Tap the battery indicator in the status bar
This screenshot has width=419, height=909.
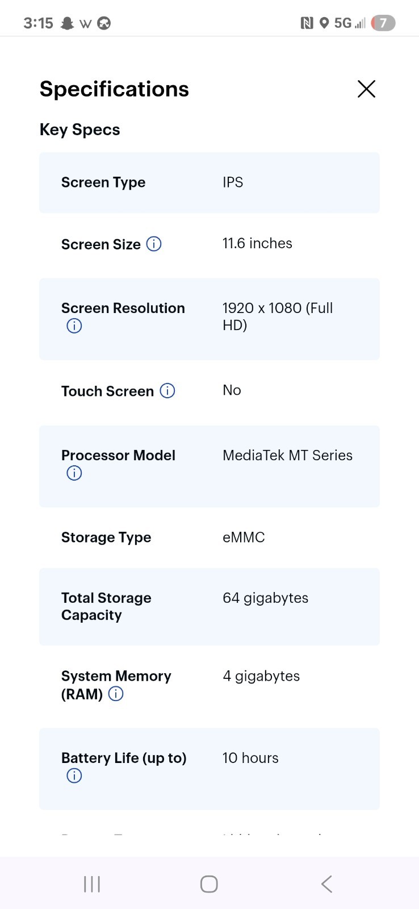click(383, 23)
